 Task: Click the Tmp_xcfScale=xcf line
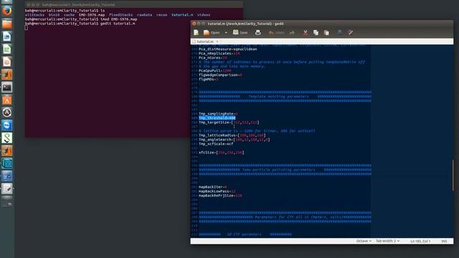pyautogui.click(x=216, y=144)
